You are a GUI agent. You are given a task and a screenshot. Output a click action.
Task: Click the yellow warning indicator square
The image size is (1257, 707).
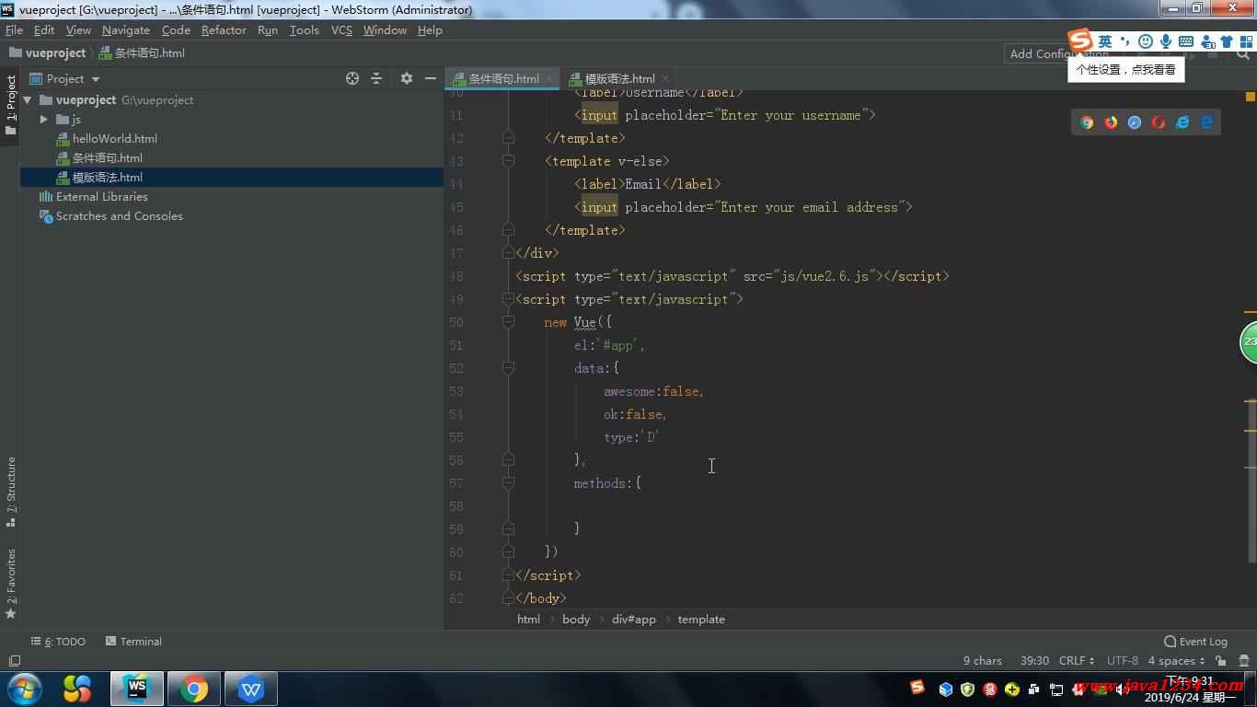[1251, 96]
